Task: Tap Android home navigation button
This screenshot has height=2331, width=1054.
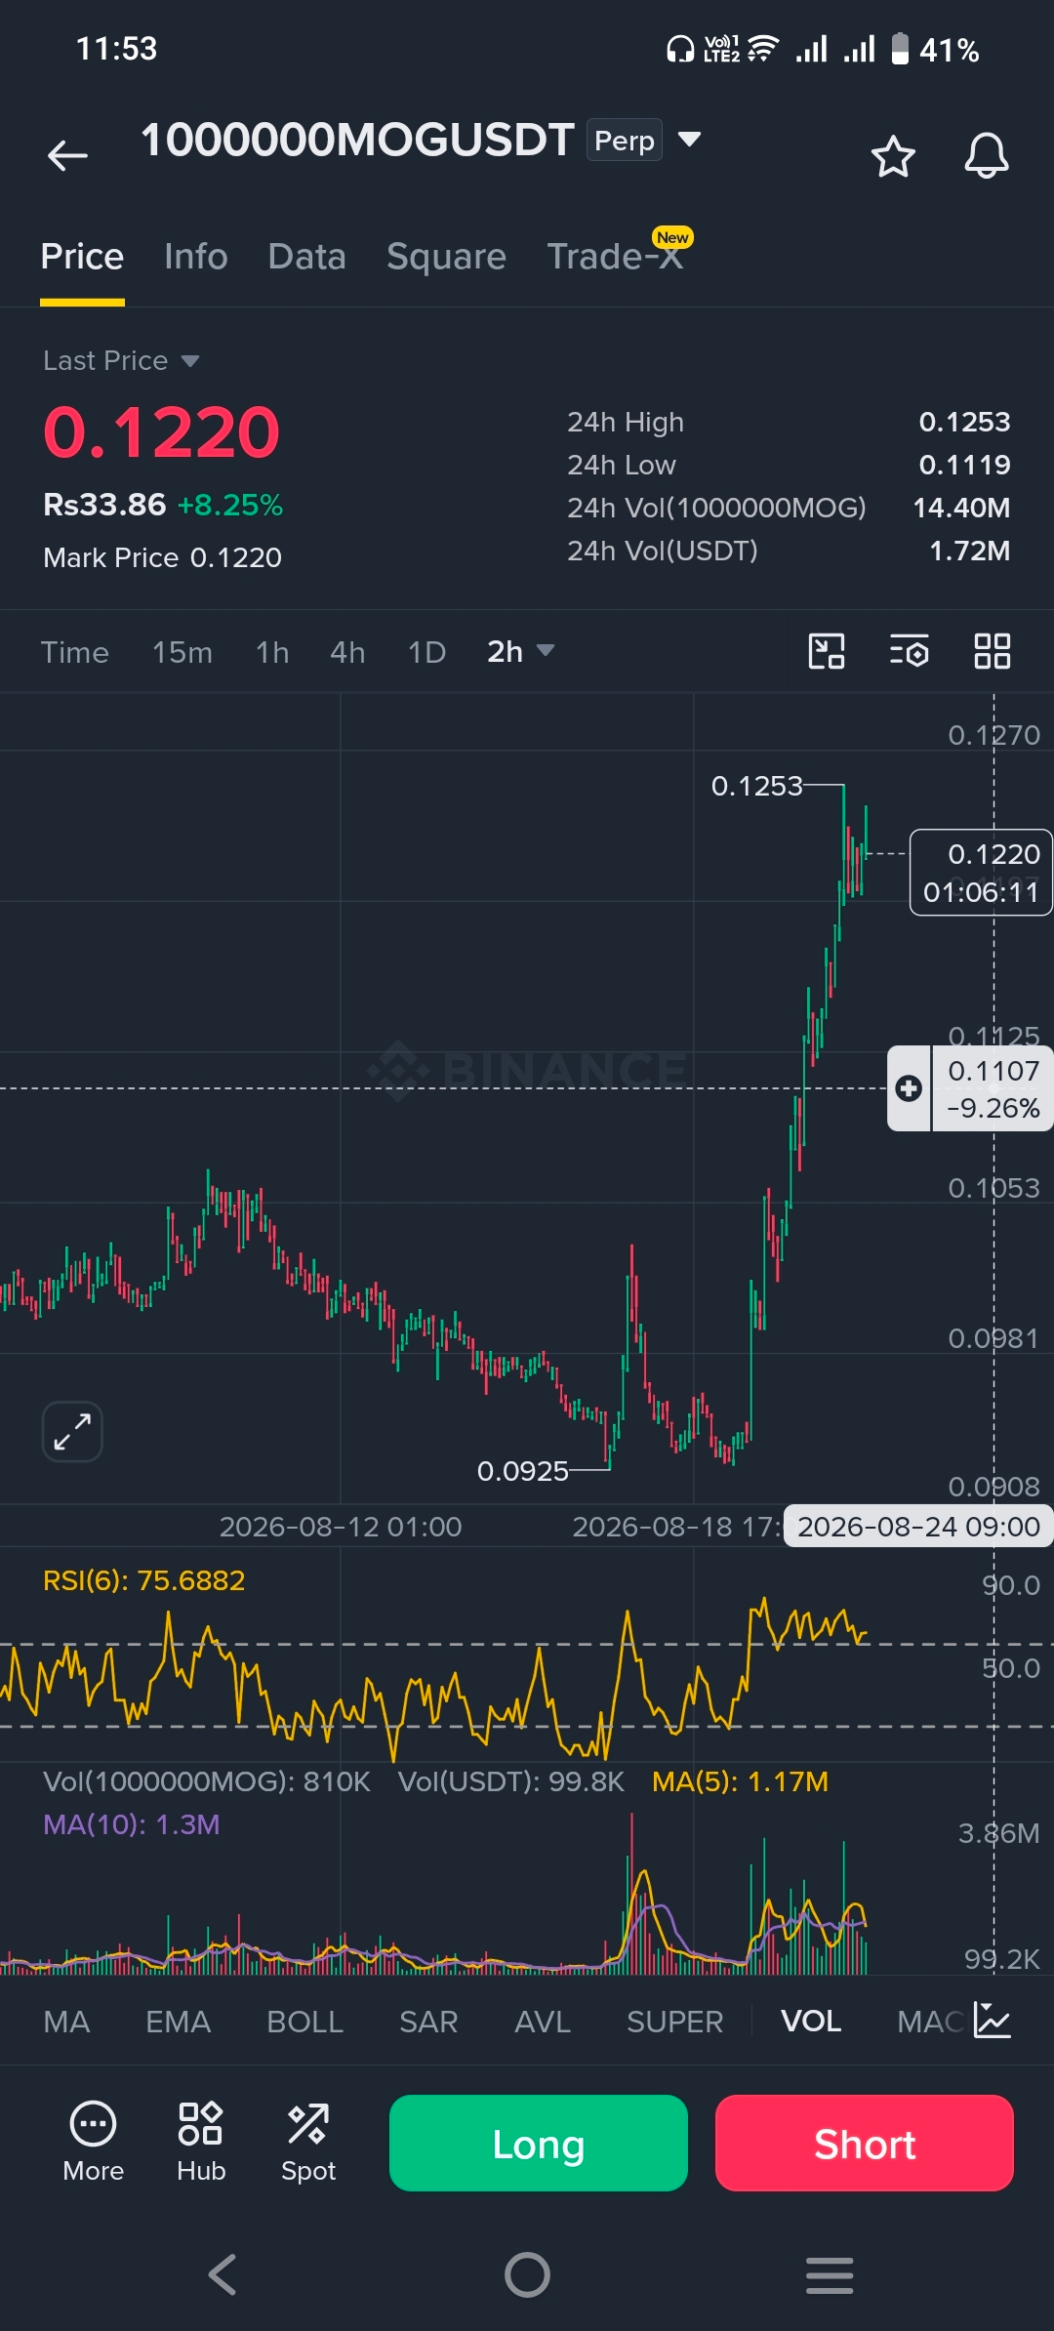Action: [x=527, y=2274]
